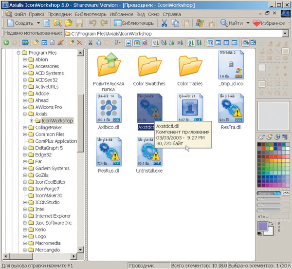Click the folder with magnifier browse icon
292x269 pixels.
[x=58, y=23]
